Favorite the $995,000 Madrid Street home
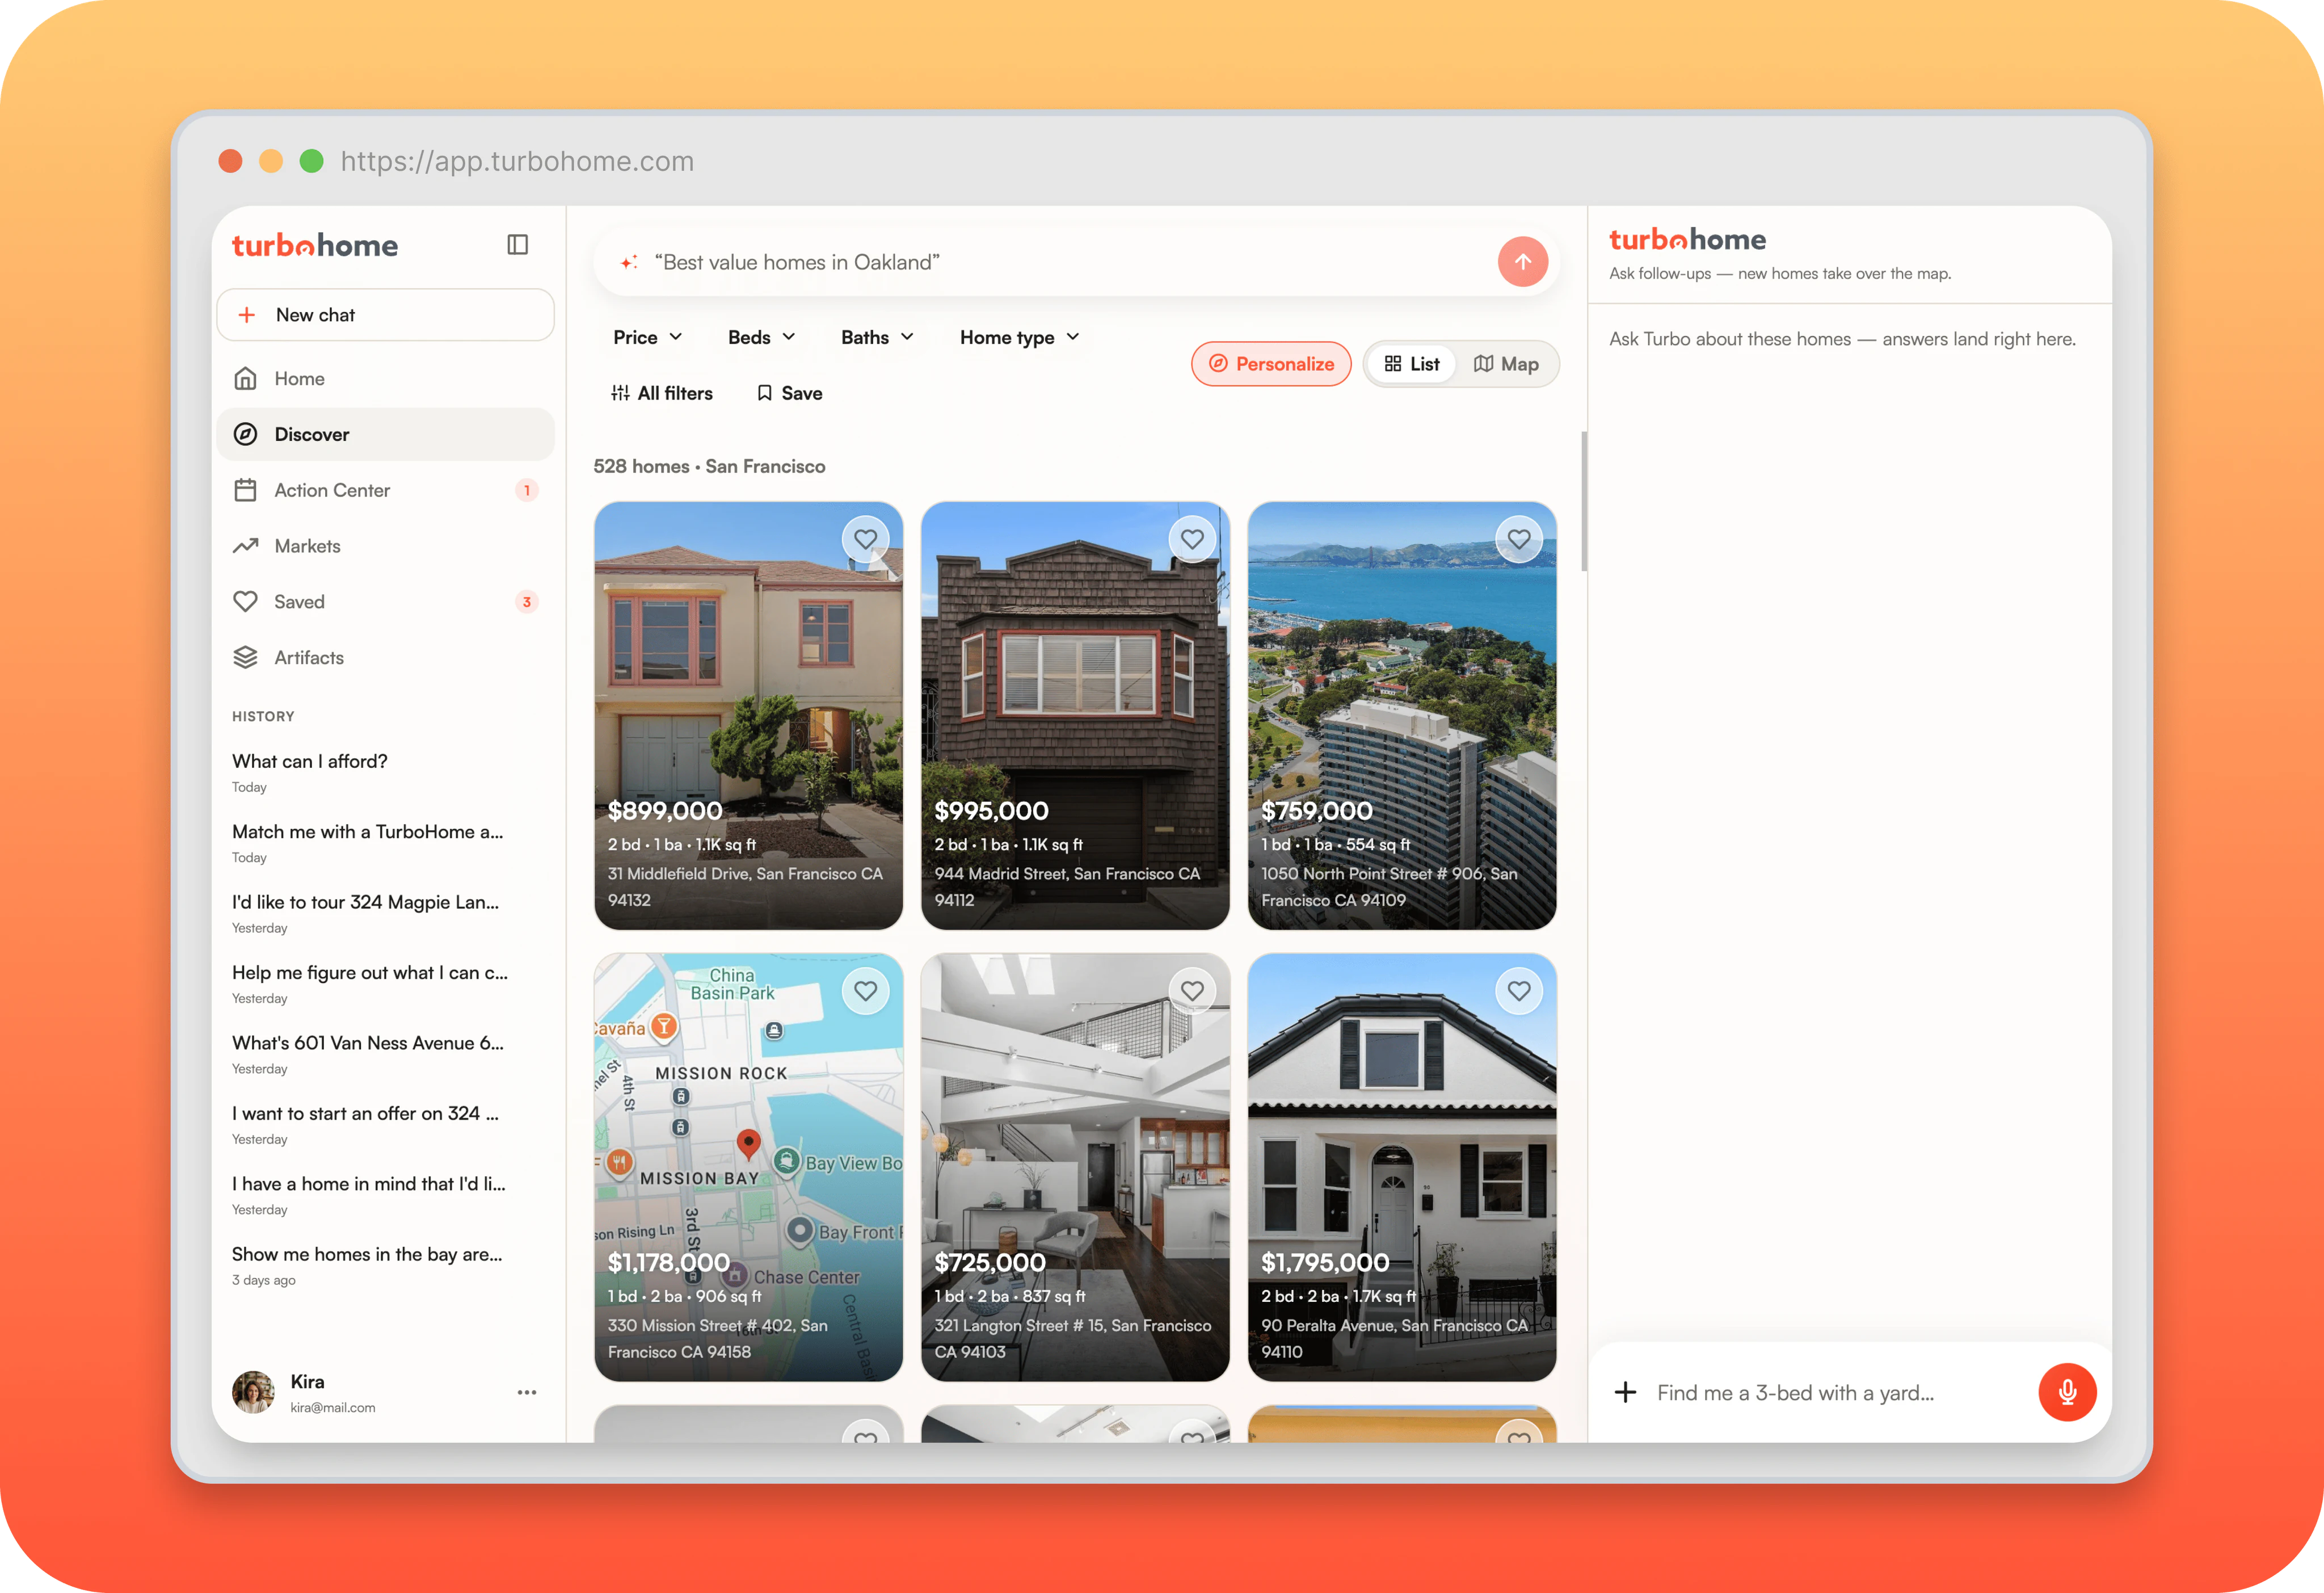Viewport: 2324px width, 1593px height. [1192, 539]
